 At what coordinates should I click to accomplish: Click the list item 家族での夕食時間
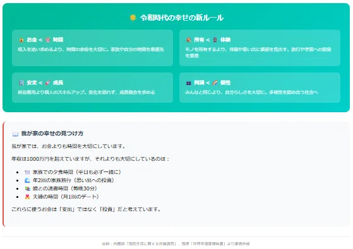pos(77,172)
